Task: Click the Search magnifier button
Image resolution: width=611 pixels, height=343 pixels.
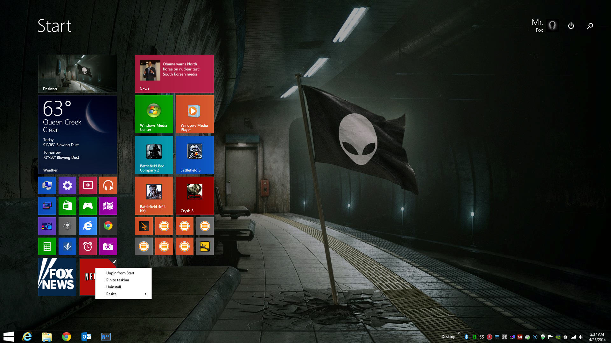Action: (590, 26)
